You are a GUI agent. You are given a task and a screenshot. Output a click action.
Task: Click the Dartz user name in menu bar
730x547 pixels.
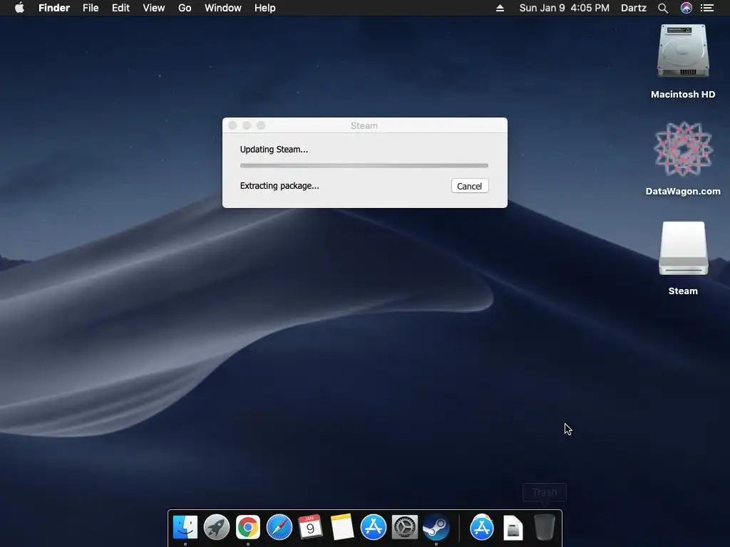(634, 8)
